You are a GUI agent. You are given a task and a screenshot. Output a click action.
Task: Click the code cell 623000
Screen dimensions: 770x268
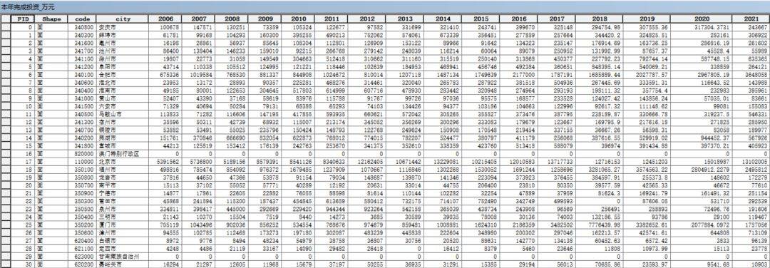(82, 256)
